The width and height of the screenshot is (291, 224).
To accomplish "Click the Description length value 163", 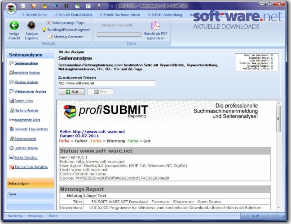I will [x=92, y=207].
